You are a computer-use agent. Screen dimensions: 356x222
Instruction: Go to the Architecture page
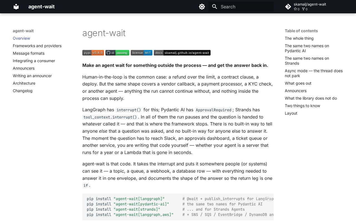(24, 83)
